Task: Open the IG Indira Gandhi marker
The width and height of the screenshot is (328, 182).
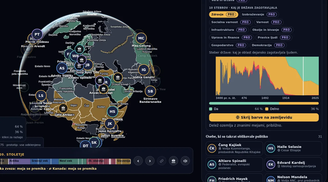Action: click(144, 70)
